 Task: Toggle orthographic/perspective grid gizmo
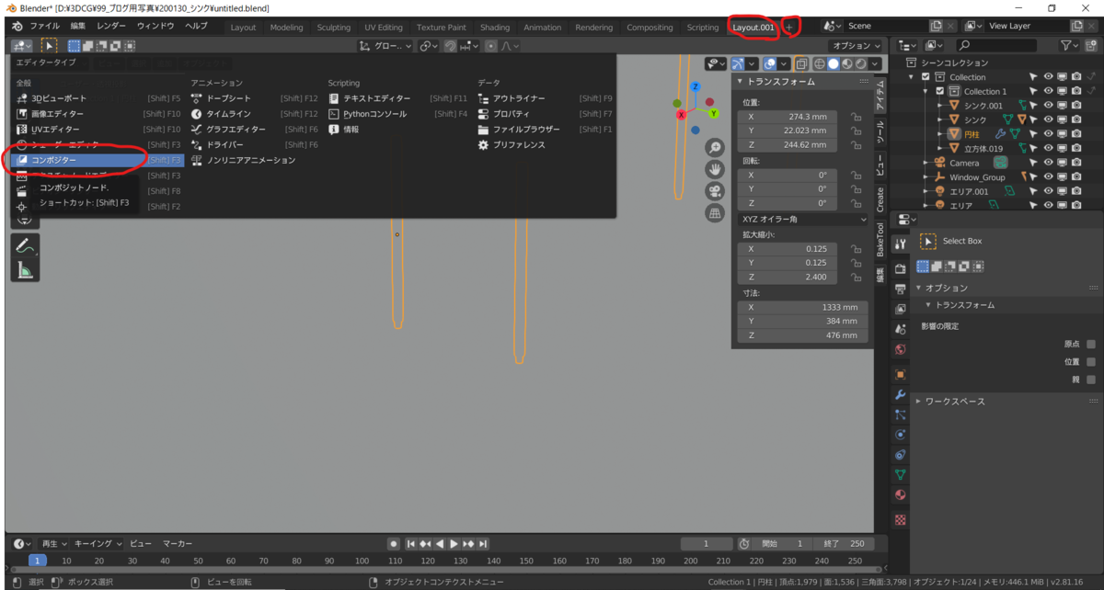(x=714, y=213)
